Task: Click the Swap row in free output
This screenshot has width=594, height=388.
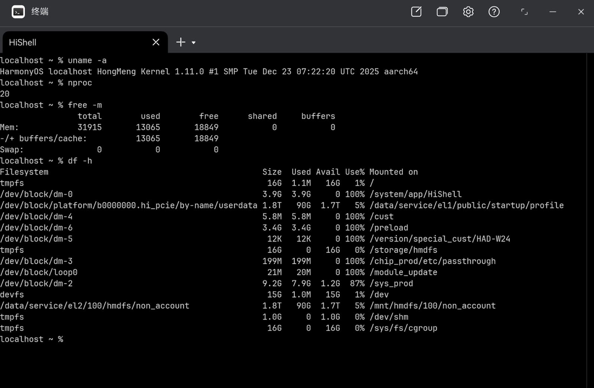Action: point(12,149)
